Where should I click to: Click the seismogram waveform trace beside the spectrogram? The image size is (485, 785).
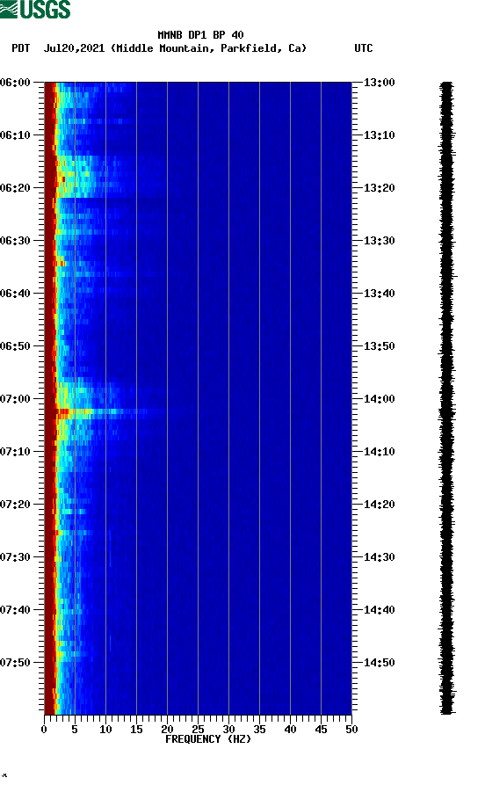(x=447, y=398)
